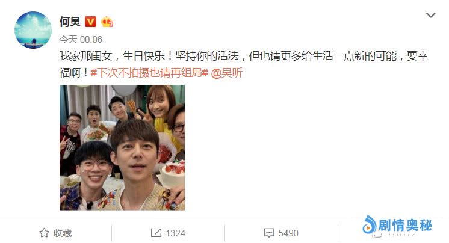
Task: Expand the post options chevron menu
Action: tap(431, 15)
